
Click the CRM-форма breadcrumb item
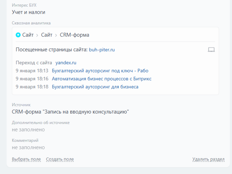coord(74,35)
